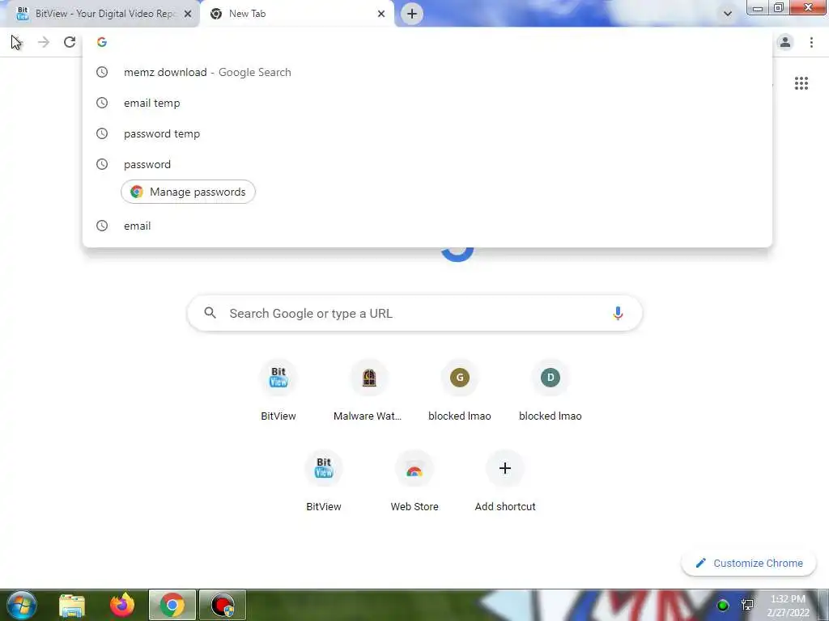
Task: Open the Windows Start menu
Action: [x=22, y=605]
